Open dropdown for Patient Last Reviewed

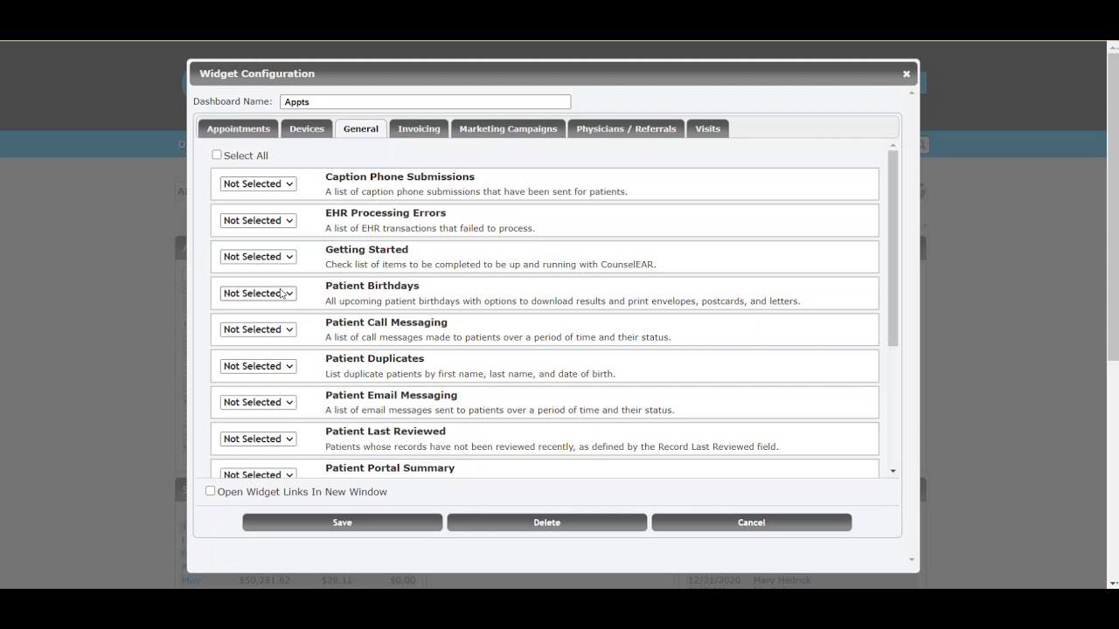click(x=258, y=439)
